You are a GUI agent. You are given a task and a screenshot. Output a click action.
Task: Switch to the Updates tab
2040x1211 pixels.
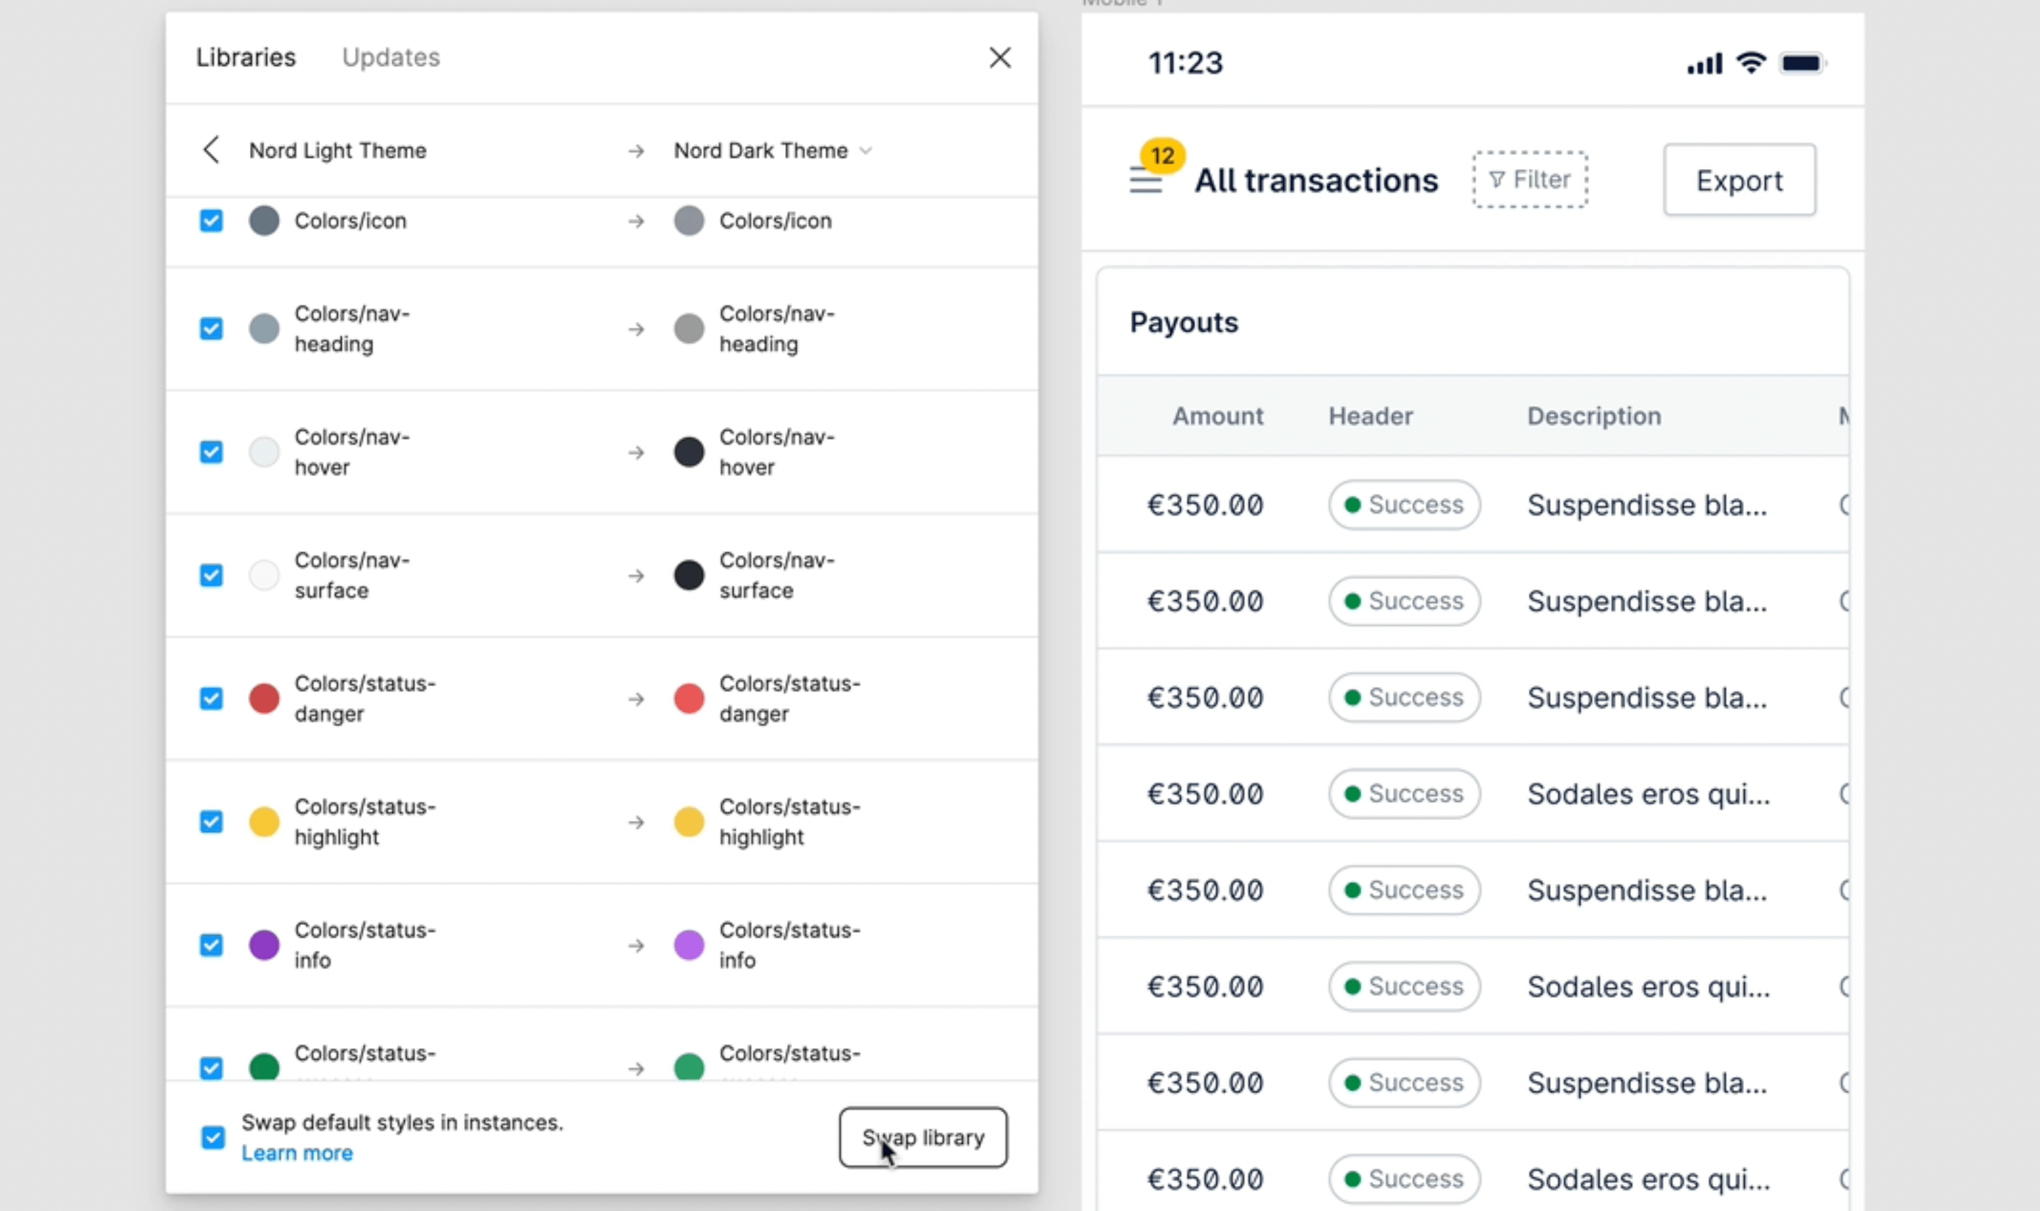tap(391, 58)
